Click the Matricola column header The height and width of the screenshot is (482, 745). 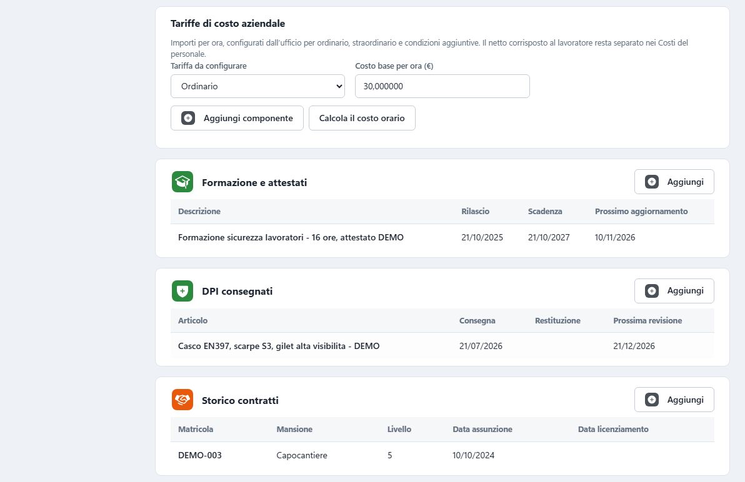[196, 429]
